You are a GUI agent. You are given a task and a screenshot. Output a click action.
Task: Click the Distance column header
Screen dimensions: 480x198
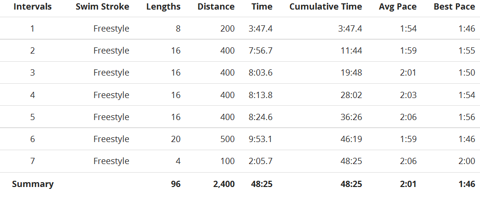(216, 7)
